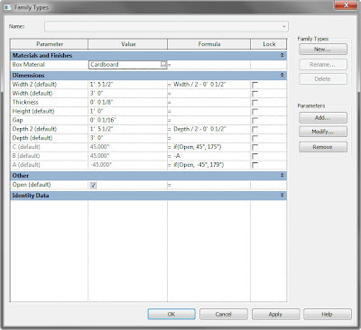This screenshot has width=361, height=330.
Task: Click the Family Types window title icon
Action: click(x=7, y=7)
